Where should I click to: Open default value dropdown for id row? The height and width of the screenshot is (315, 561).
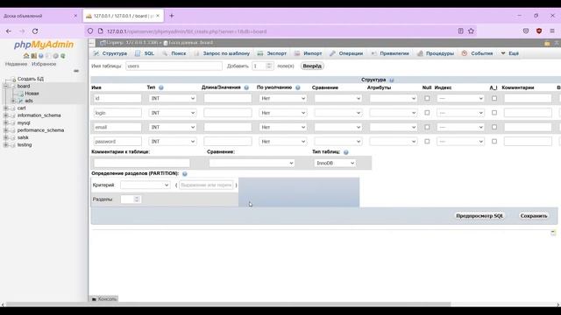tap(282, 98)
